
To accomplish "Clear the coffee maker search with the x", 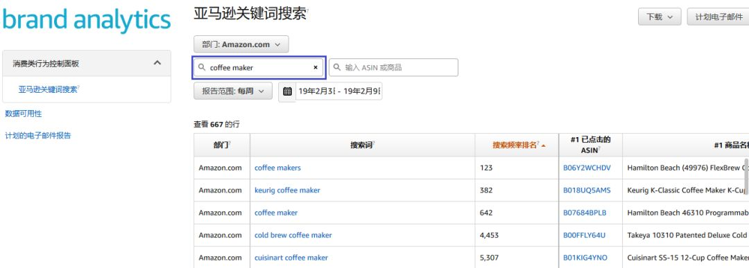I will coord(316,68).
